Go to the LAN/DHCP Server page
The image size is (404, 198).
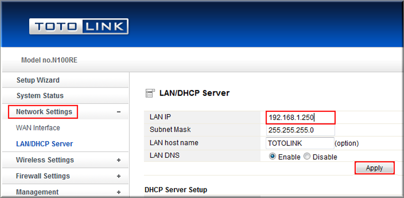point(45,143)
